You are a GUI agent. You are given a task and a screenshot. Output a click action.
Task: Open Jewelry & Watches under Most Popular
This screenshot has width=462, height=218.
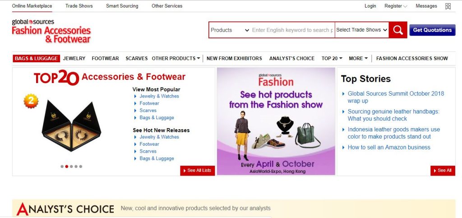(x=159, y=96)
